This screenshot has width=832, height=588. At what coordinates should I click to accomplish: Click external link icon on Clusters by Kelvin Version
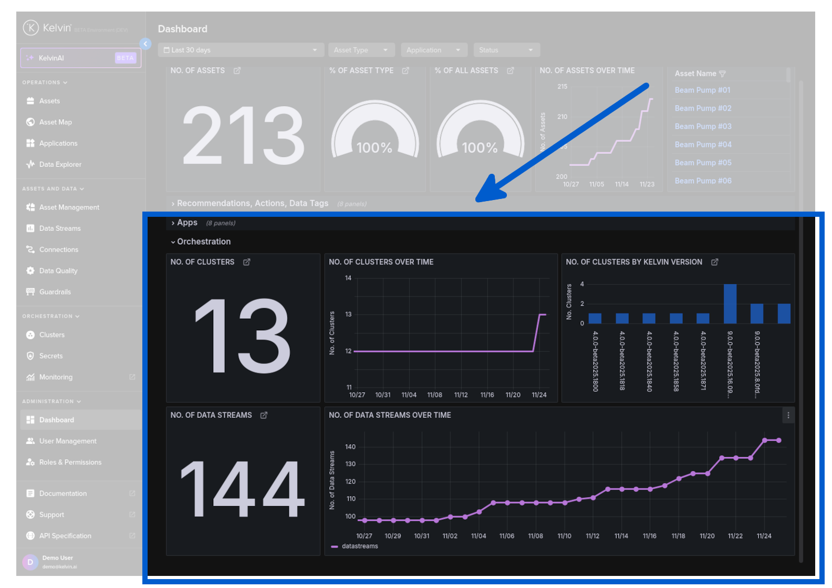click(714, 262)
